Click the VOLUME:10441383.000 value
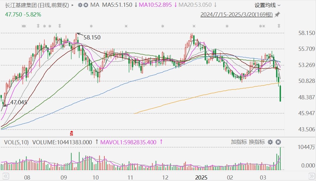 click(x=62, y=142)
